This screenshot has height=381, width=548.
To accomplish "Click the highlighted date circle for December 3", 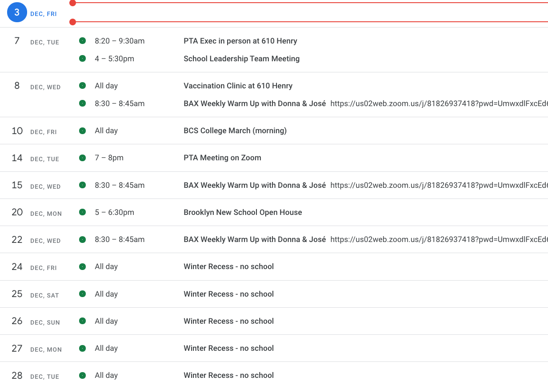I will click(x=17, y=13).
